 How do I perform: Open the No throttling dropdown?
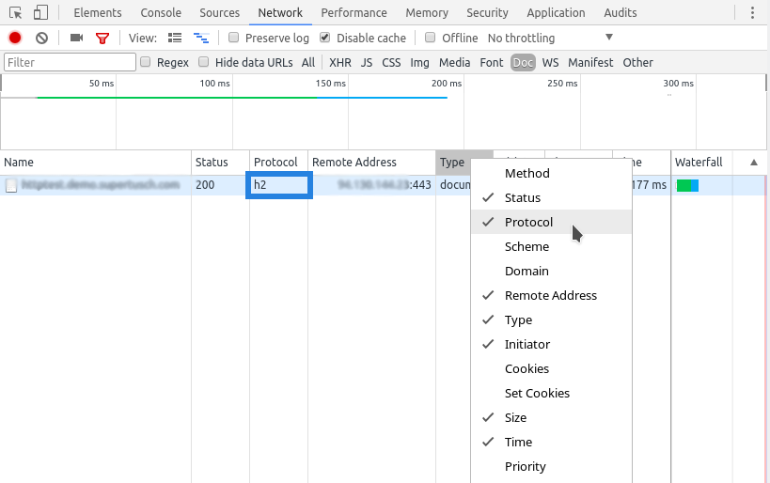pyautogui.click(x=550, y=38)
